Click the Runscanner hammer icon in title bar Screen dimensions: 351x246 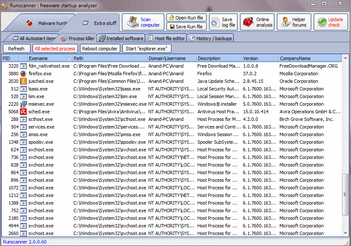[5, 5]
